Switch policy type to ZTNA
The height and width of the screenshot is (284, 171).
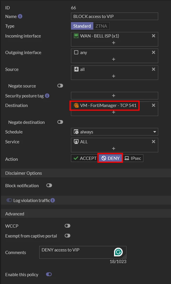pyautogui.click(x=101, y=26)
